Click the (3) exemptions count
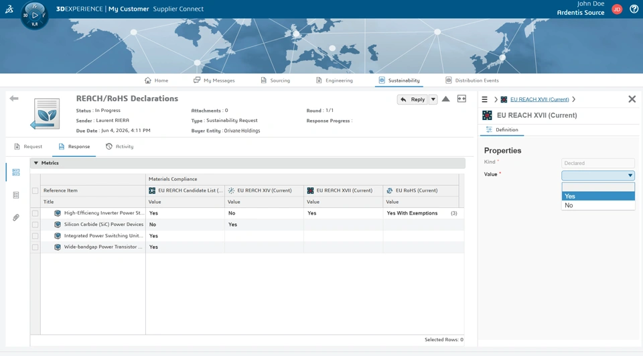643x356 pixels. coord(454,213)
